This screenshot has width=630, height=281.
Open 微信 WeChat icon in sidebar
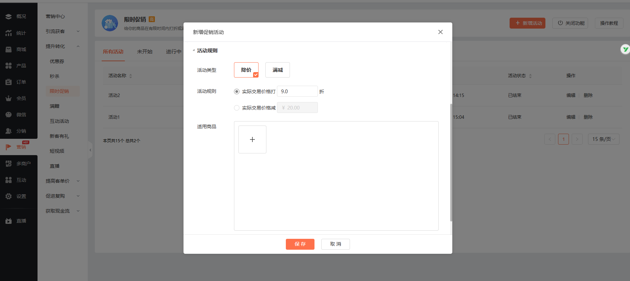tap(9, 115)
